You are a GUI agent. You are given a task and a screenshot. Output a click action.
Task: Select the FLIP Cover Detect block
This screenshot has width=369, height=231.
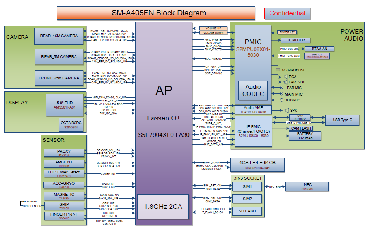[64, 173]
